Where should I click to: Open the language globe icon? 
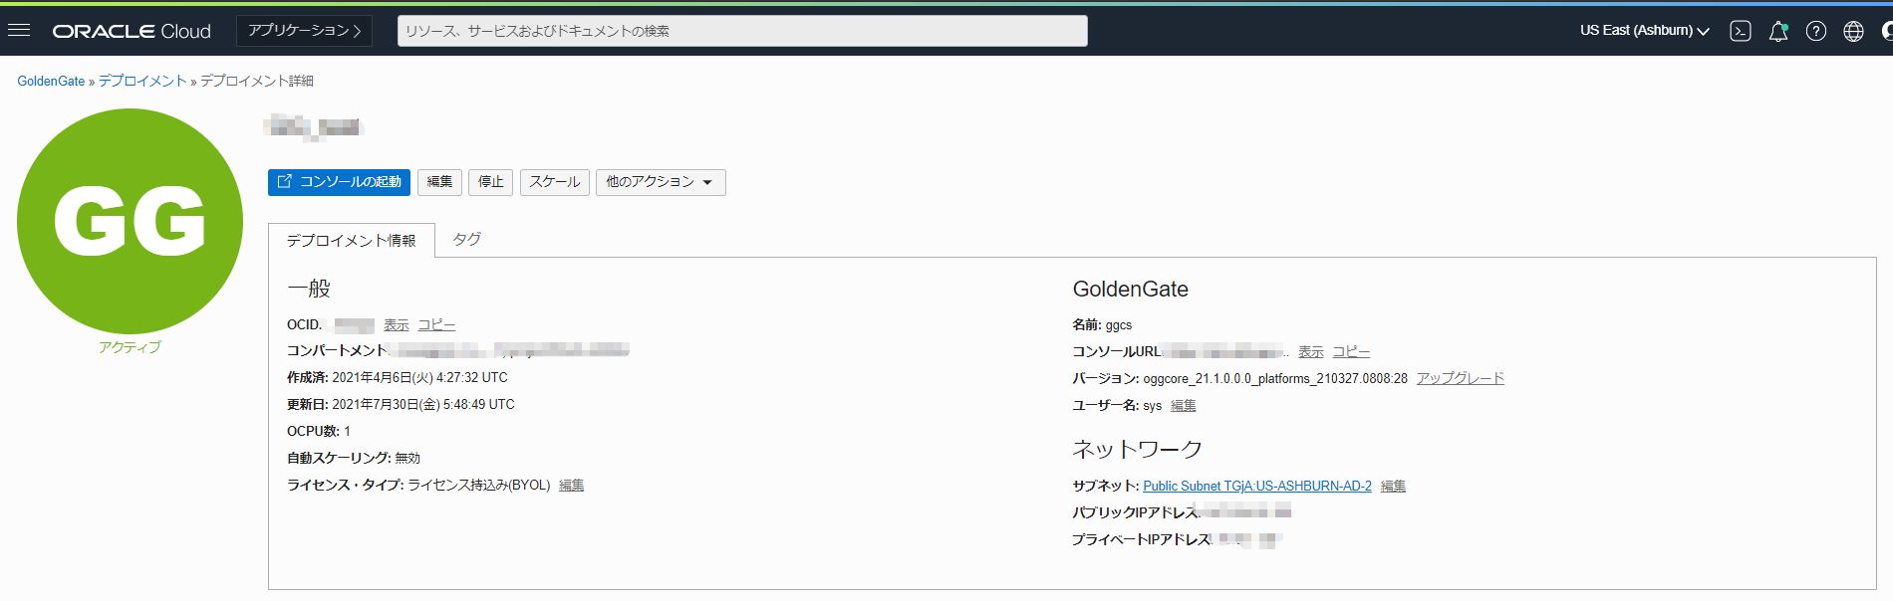[x=1853, y=31]
